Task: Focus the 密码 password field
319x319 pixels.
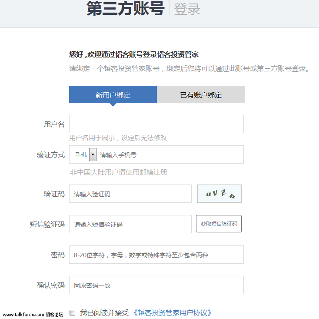Action: (156, 255)
